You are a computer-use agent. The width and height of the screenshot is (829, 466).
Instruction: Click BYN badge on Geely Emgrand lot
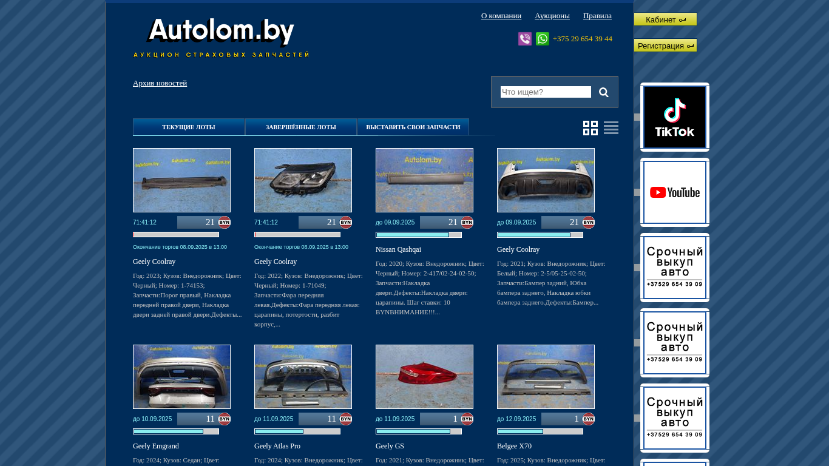(225, 419)
